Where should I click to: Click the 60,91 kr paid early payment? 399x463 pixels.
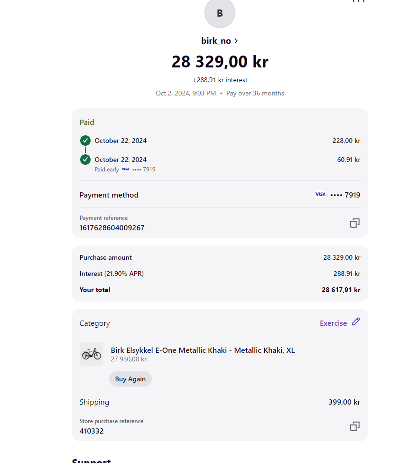click(x=220, y=163)
